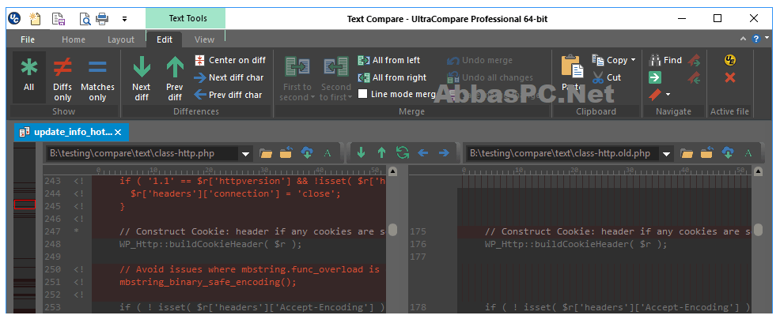This screenshot has height=319, width=780.
Task: Select the Text Tools contextual tab
Action: (187, 18)
